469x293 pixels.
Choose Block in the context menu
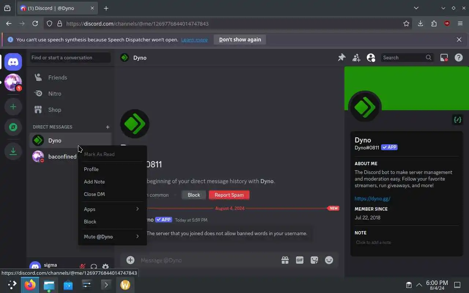[x=112, y=222]
